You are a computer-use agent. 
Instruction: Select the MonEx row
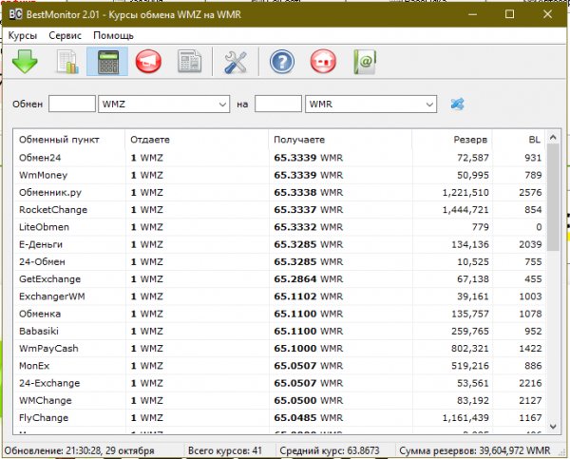[x=280, y=366]
